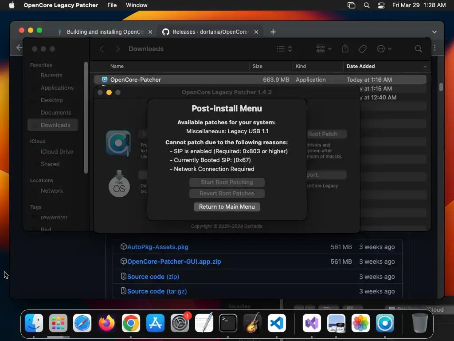Sort Finder list by Kind column
Image resolution: width=454 pixels, height=341 pixels.
point(301,66)
